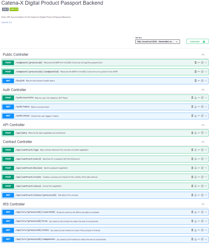
Task: Click padlock icon on /auth/check row
Action: [x=196, y=116]
